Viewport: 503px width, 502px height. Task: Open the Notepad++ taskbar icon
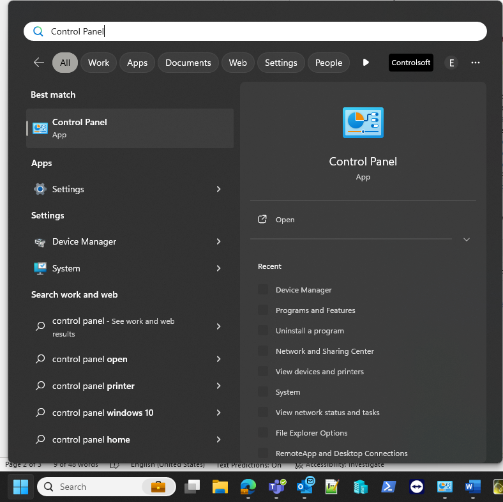332,487
